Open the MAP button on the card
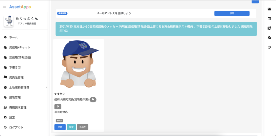Screen dimensions: 276x136 (x=59, y=121)
